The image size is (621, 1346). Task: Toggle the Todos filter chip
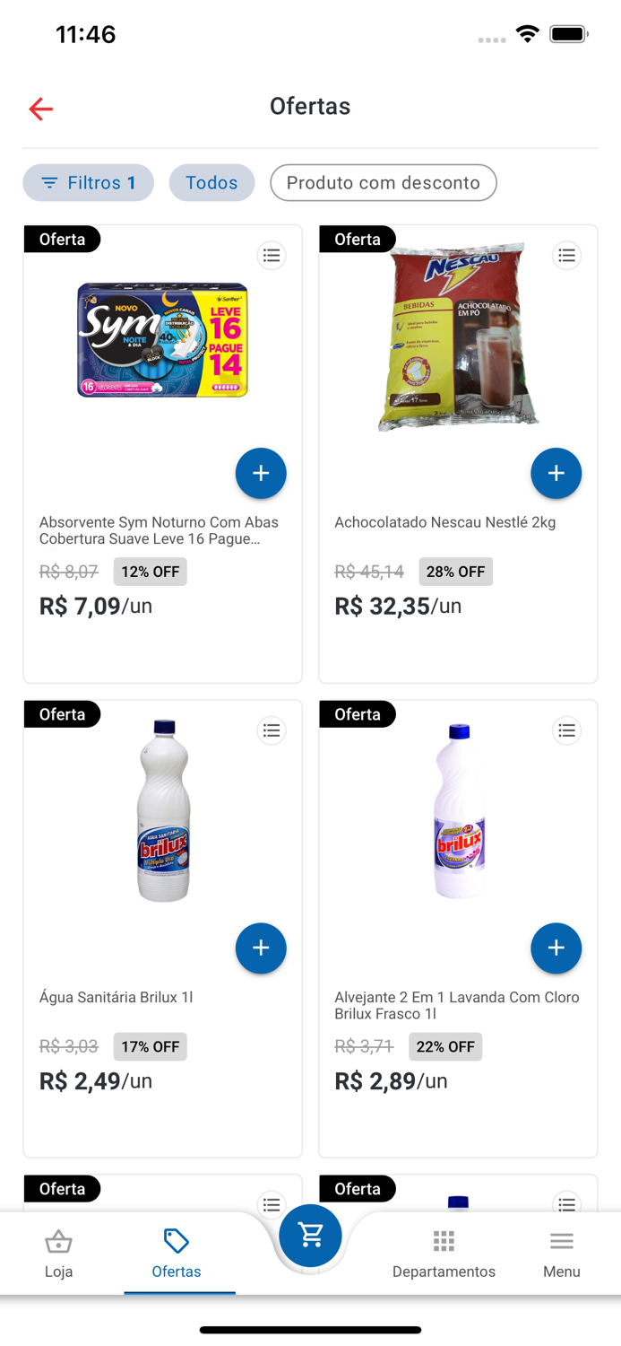click(x=211, y=182)
